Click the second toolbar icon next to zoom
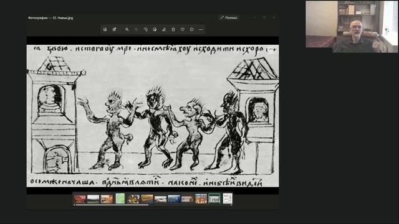Screen dimensions: 399x224 [114, 29]
